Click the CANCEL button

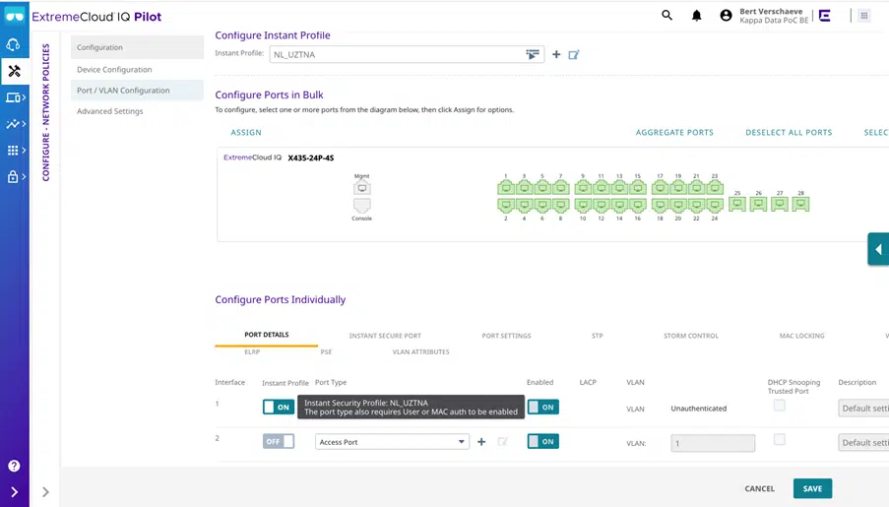click(x=760, y=488)
